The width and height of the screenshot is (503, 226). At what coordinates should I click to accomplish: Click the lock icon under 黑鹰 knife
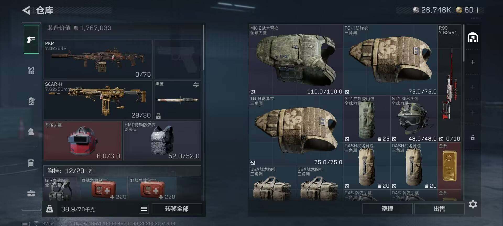click(158, 116)
